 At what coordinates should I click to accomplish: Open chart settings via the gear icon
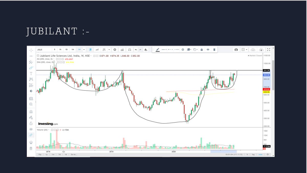coord(114,49)
